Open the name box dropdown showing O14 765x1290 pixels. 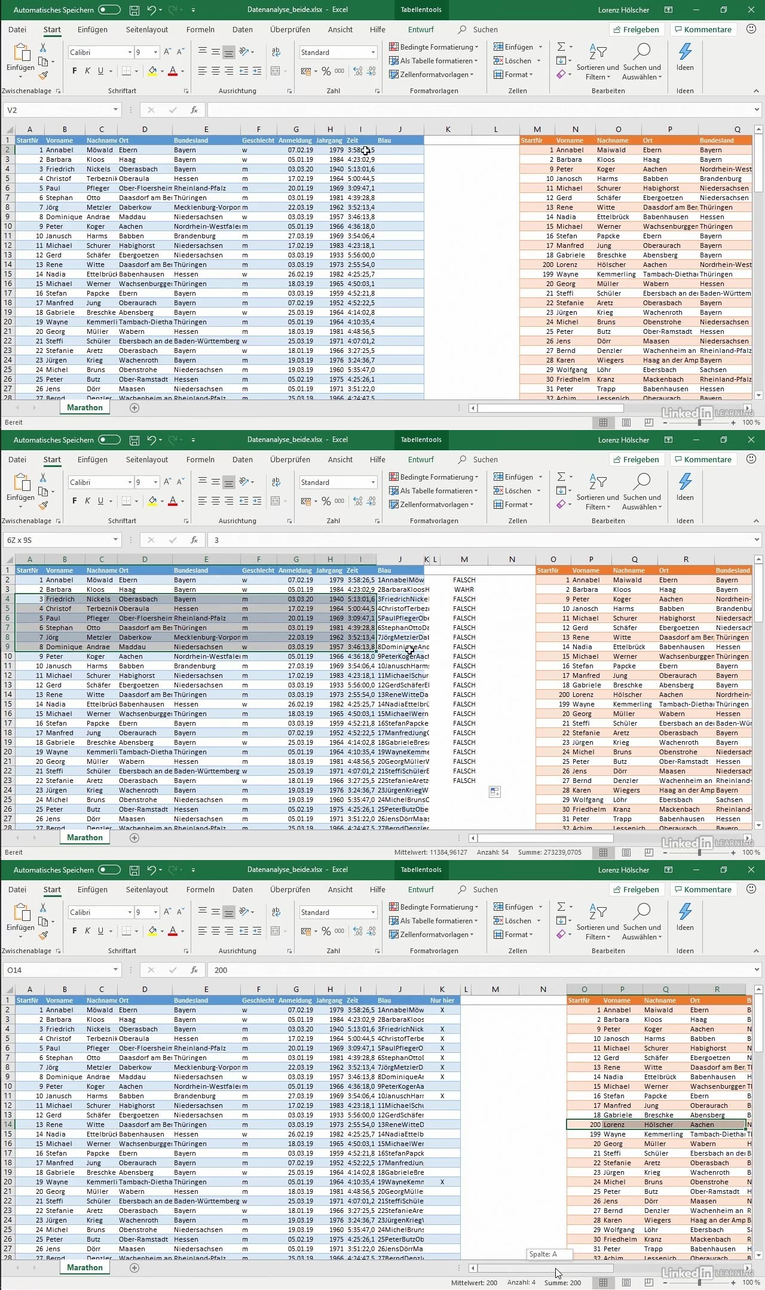[115, 970]
